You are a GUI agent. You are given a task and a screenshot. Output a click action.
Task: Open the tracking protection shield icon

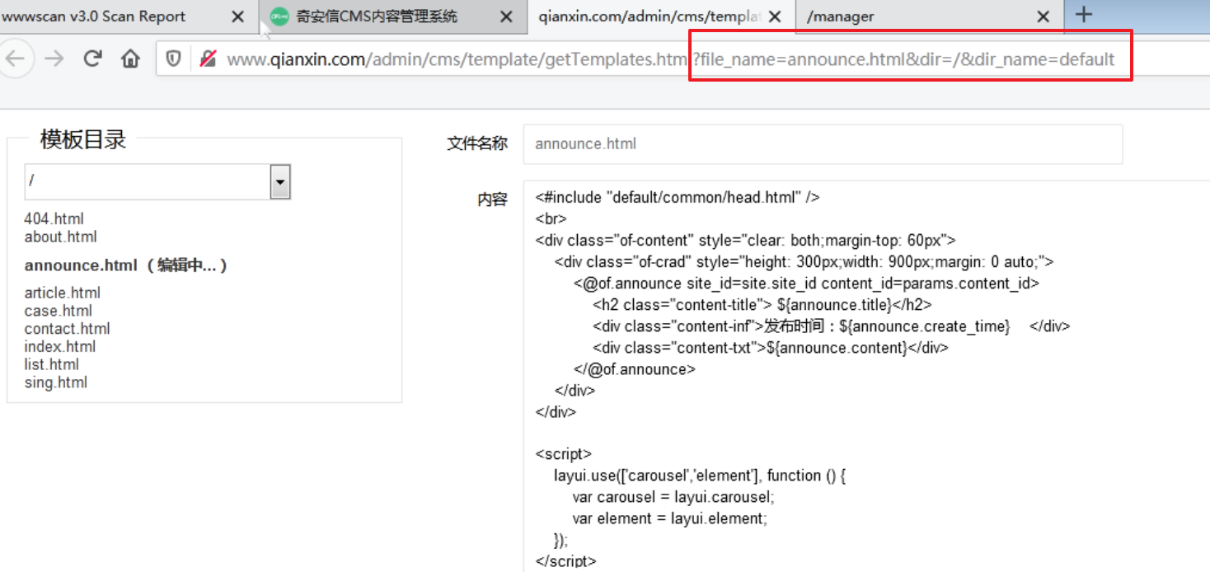click(x=173, y=59)
